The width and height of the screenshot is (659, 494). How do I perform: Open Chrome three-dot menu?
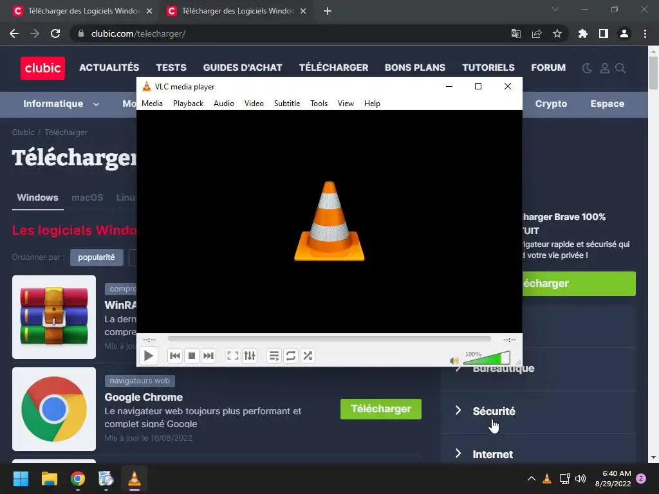point(645,33)
